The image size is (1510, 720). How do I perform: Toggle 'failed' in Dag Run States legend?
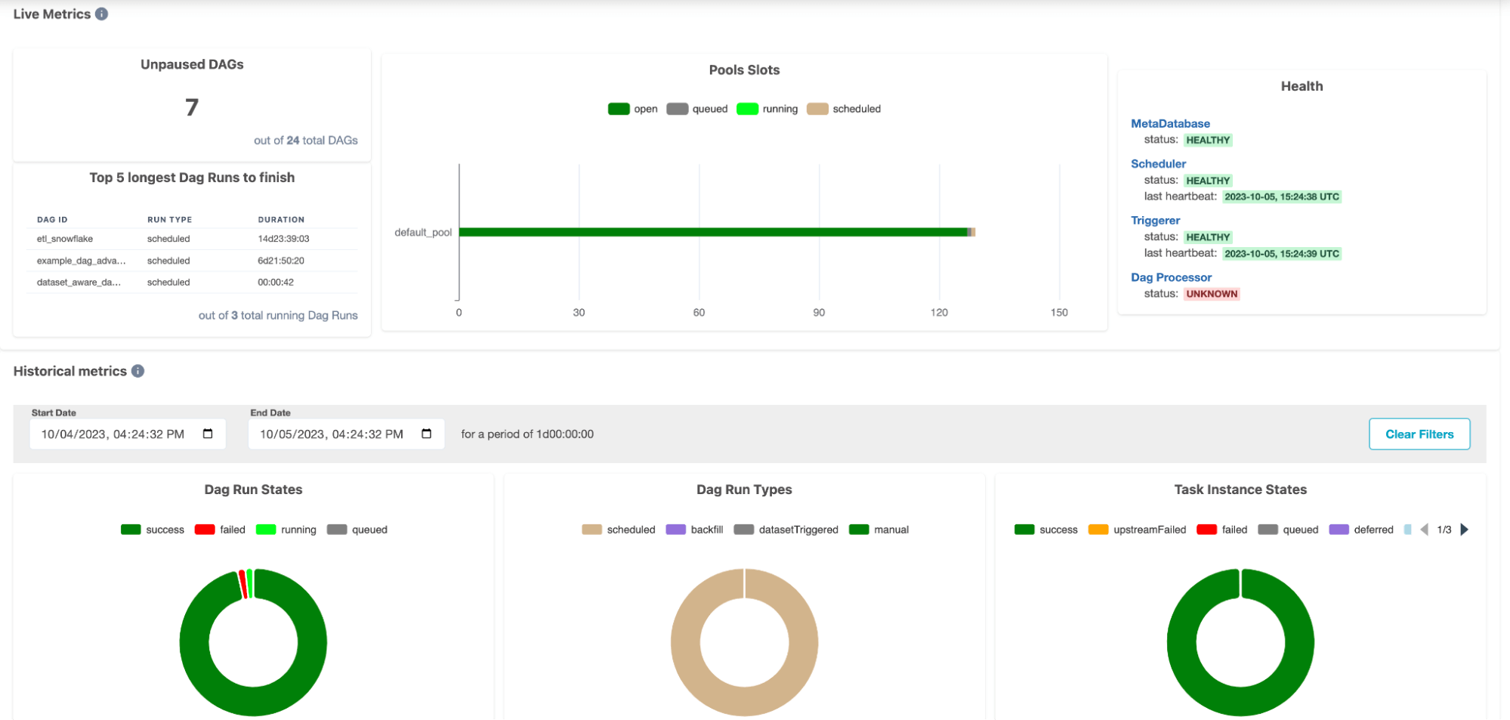[x=220, y=530]
